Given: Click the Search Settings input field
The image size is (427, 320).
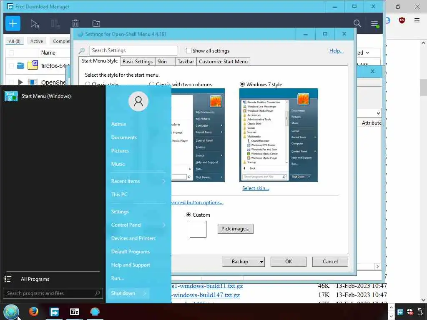Looking at the screenshot, I should pos(133,50).
